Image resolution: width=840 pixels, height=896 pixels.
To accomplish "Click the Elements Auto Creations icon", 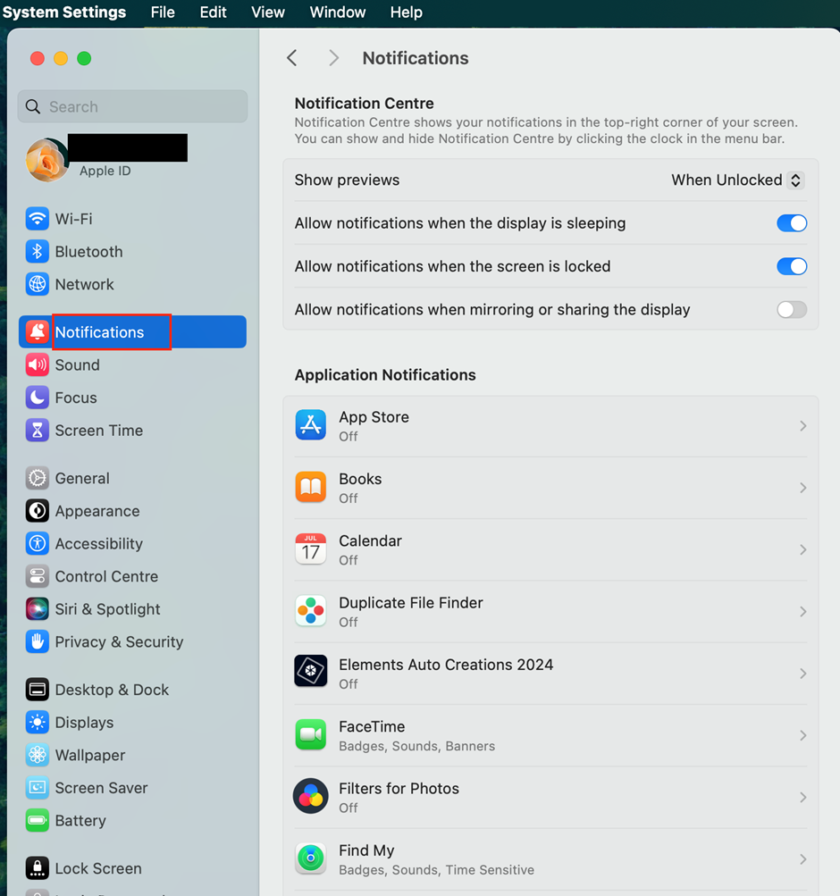I will click(311, 671).
